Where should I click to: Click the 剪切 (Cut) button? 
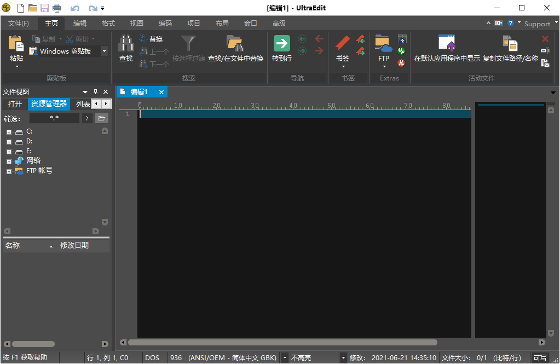point(77,39)
